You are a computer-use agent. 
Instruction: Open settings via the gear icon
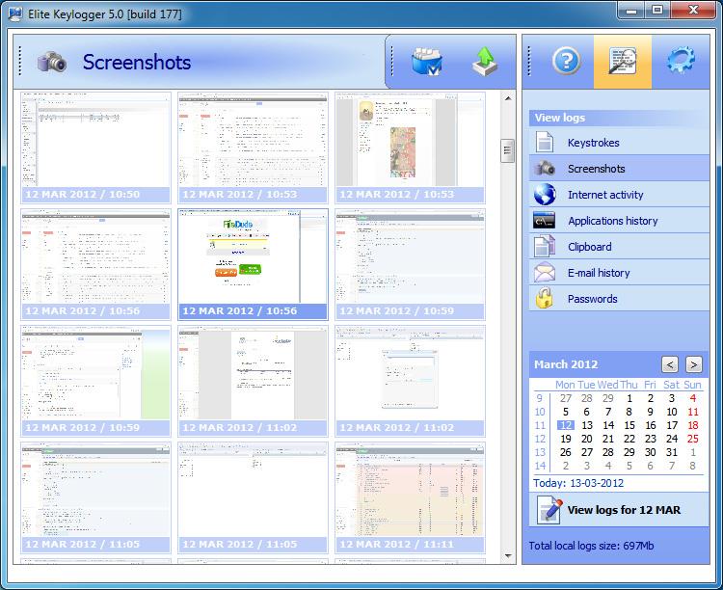pyautogui.click(x=681, y=62)
